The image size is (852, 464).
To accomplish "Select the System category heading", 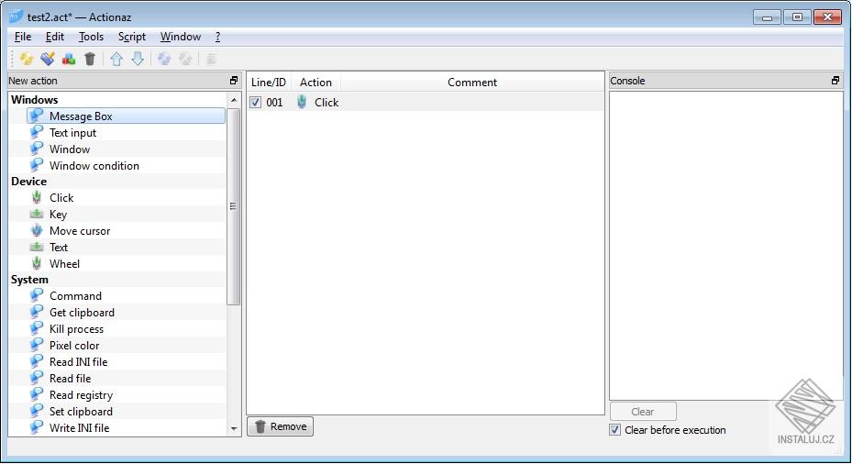I will (29, 280).
